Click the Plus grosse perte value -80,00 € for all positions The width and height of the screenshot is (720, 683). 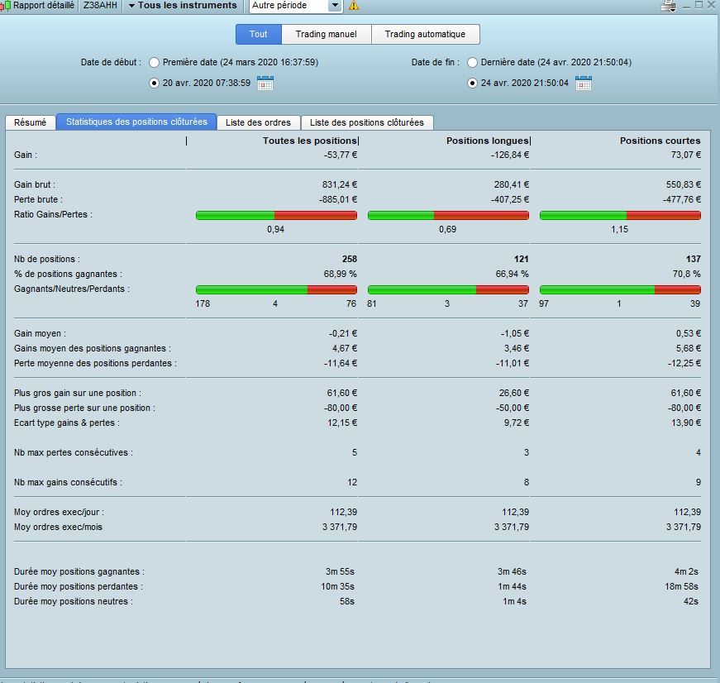coord(341,408)
